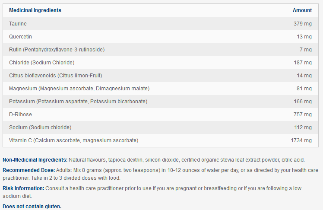Click the 757 mg D-Ribose amount
Image resolution: width=323 pixels, height=210 pixels.
coord(302,115)
